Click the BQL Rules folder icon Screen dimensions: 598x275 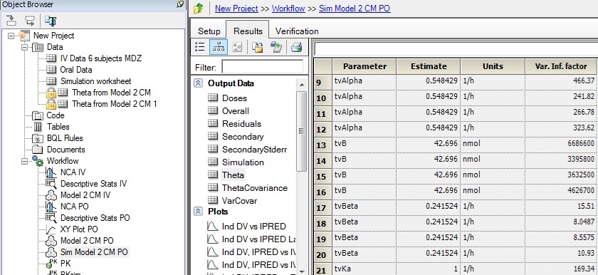38,138
